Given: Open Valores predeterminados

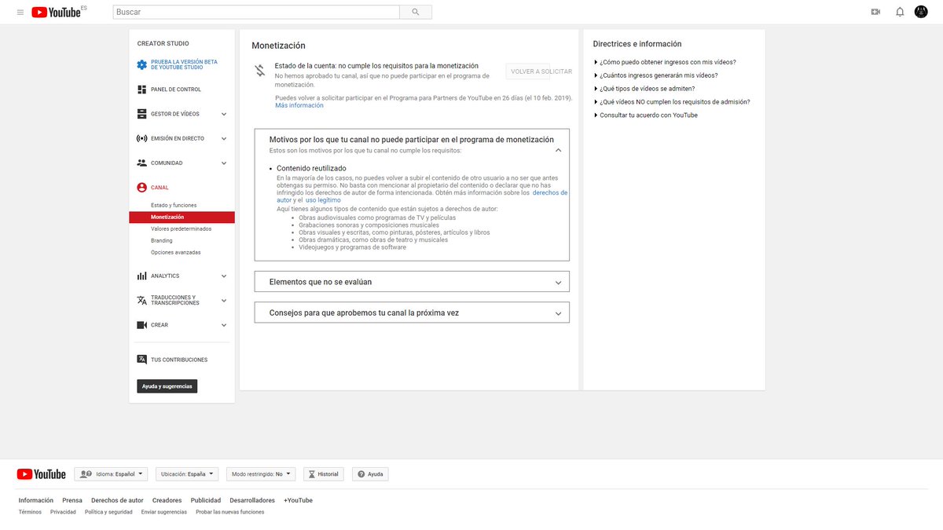Looking at the screenshot, I should coord(181,228).
